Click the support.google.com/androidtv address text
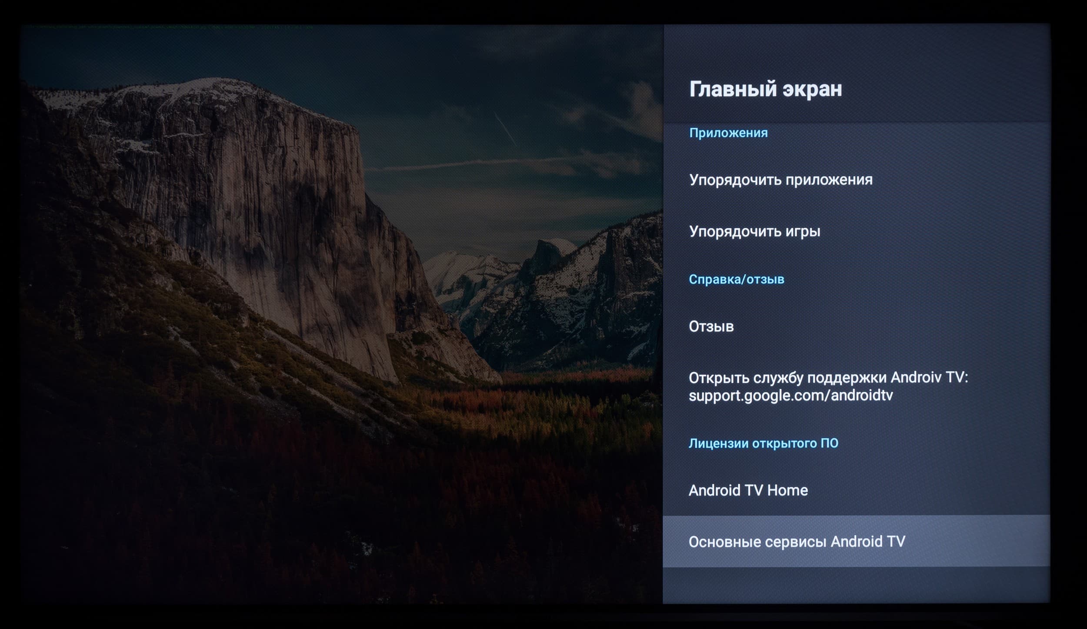The height and width of the screenshot is (629, 1087). pyautogui.click(x=790, y=396)
